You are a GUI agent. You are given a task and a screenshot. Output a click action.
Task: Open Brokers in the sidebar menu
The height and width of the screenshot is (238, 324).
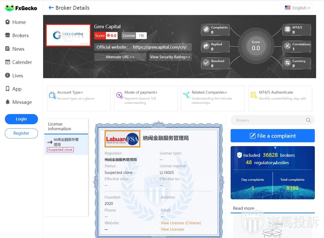click(20, 36)
